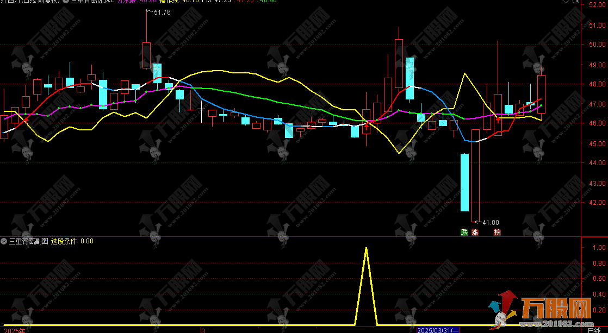
Task: Click the large cyan drop candlestick
Action: [x=464, y=182]
